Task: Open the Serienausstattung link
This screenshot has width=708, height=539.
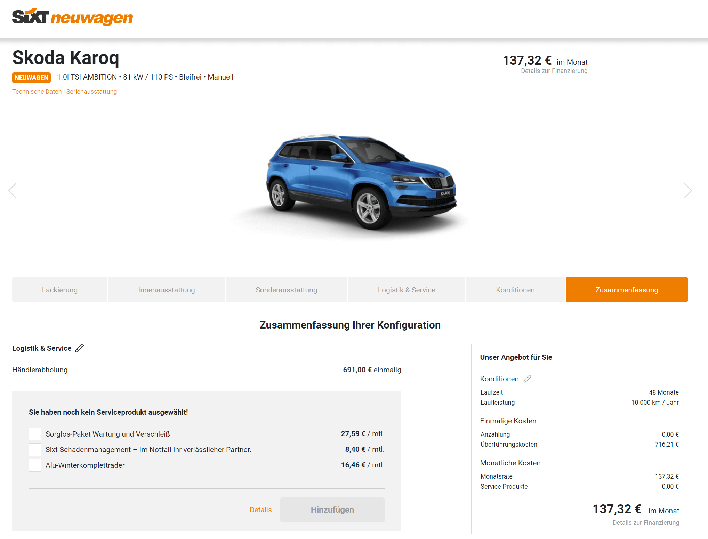Action: point(91,92)
